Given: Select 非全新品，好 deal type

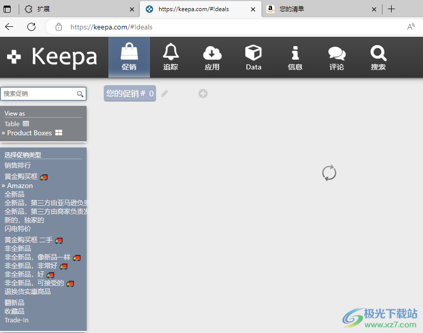Looking at the screenshot, I should (29, 274).
